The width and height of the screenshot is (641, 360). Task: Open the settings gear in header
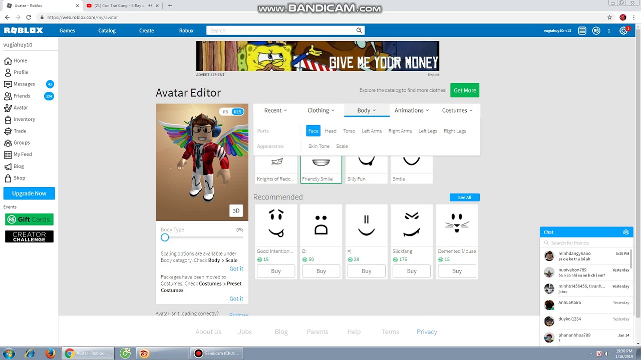(x=623, y=31)
